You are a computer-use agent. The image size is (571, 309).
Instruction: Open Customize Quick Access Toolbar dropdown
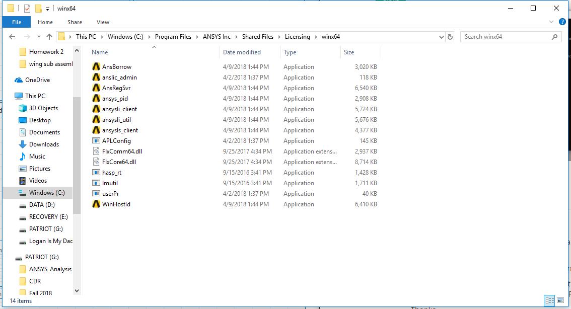click(47, 9)
